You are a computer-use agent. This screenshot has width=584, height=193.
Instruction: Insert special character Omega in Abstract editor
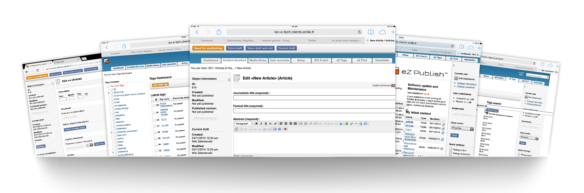365,124
